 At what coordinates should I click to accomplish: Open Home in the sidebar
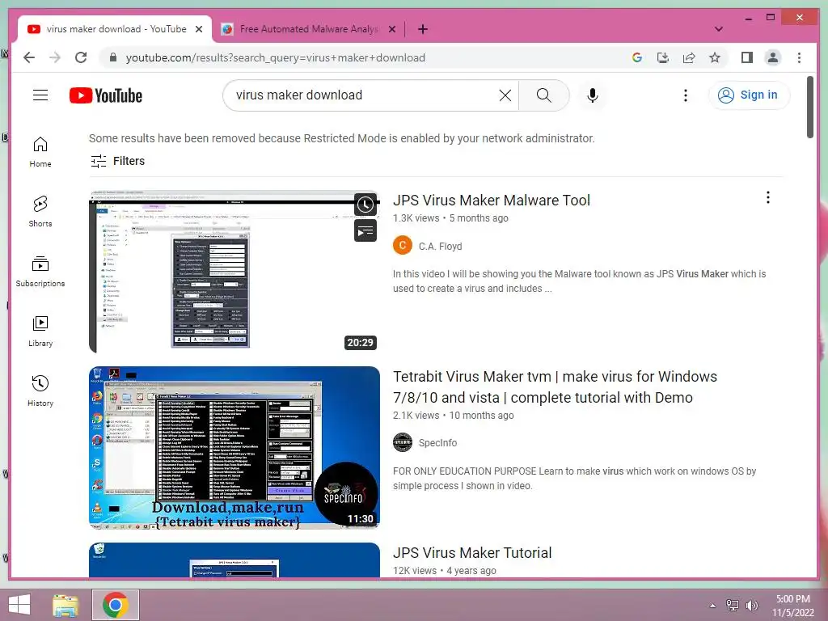[x=40, y=152]
